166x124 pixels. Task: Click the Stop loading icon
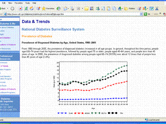click(x=20, y=8)
